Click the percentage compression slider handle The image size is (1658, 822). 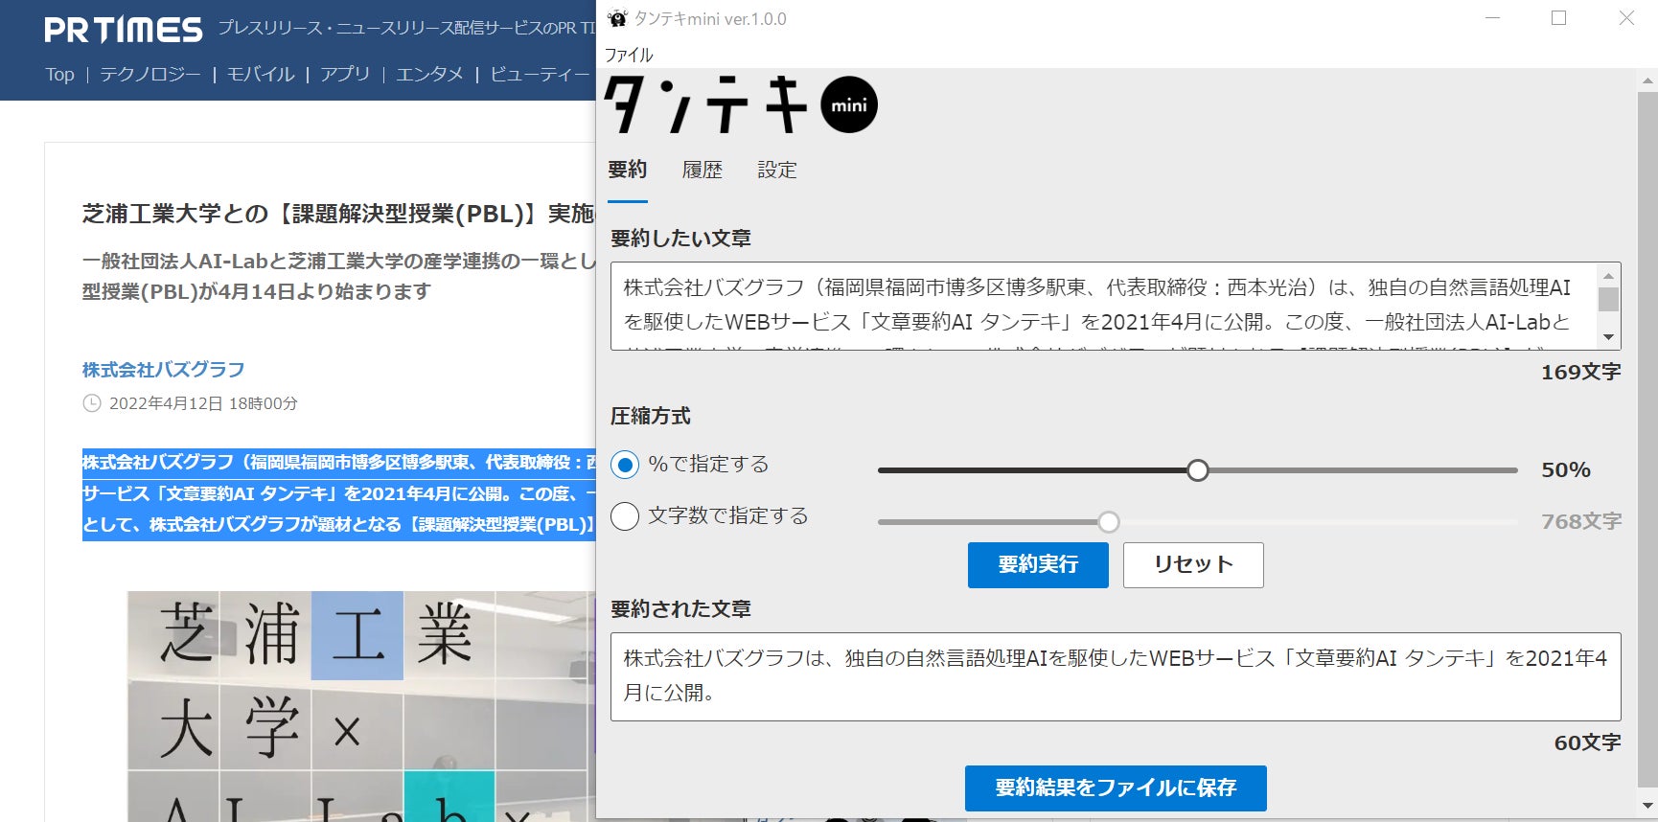tap(1198, 470)
